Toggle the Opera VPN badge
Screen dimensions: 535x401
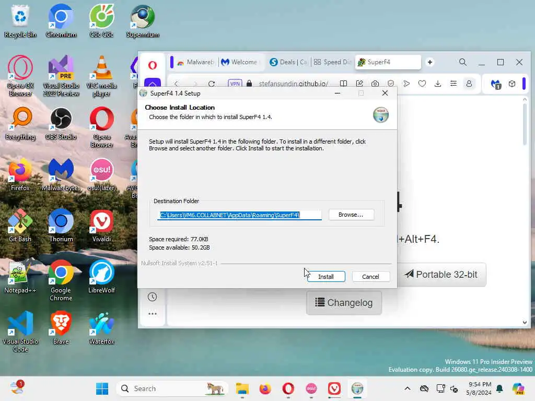click(x=235, y=84)
